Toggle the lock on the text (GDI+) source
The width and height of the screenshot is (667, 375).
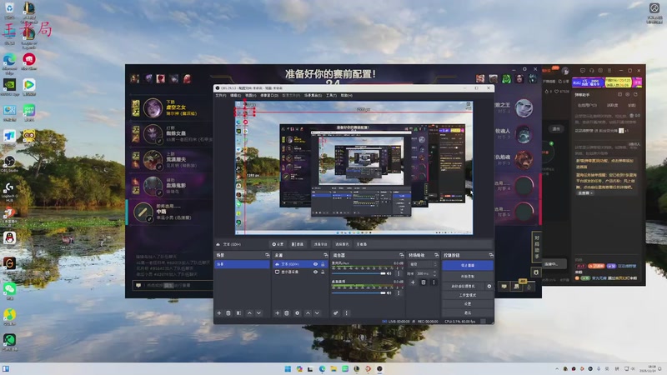(323, 264)
